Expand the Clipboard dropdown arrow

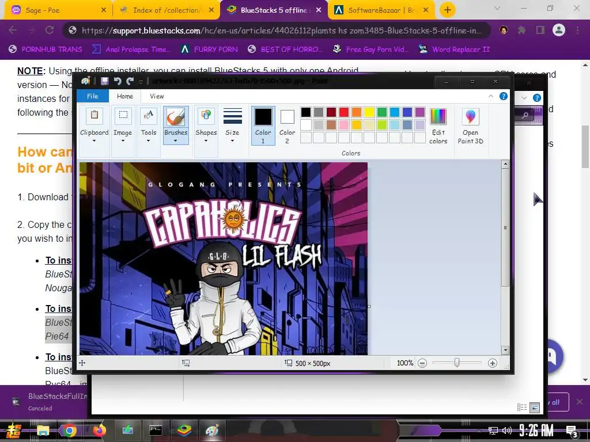click(x=94, y=141)
